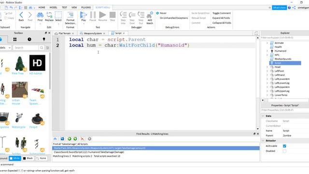Close the Flat Terrain tab
This screenshot has width=309, height=174.
click(x=73, y=33)
